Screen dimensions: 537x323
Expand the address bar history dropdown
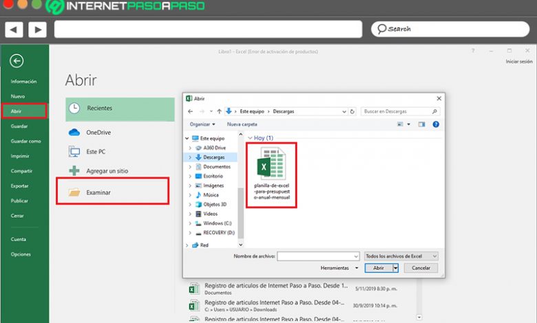[x=344, y=111]
